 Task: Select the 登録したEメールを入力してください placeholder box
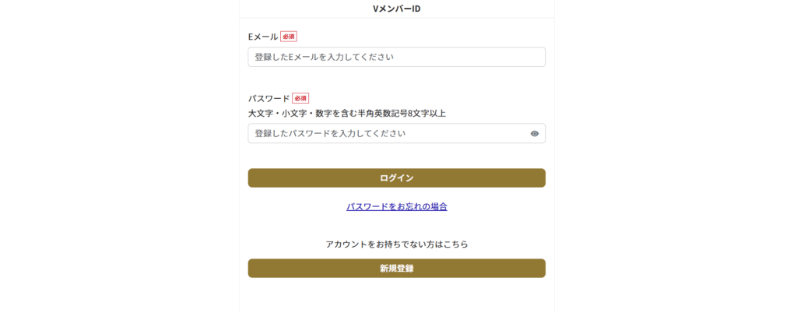(x=396, y=57)
